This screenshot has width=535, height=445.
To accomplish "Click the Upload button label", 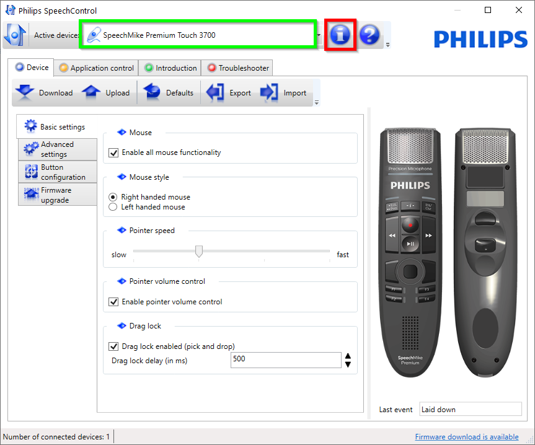I will (x=118, y=93).
